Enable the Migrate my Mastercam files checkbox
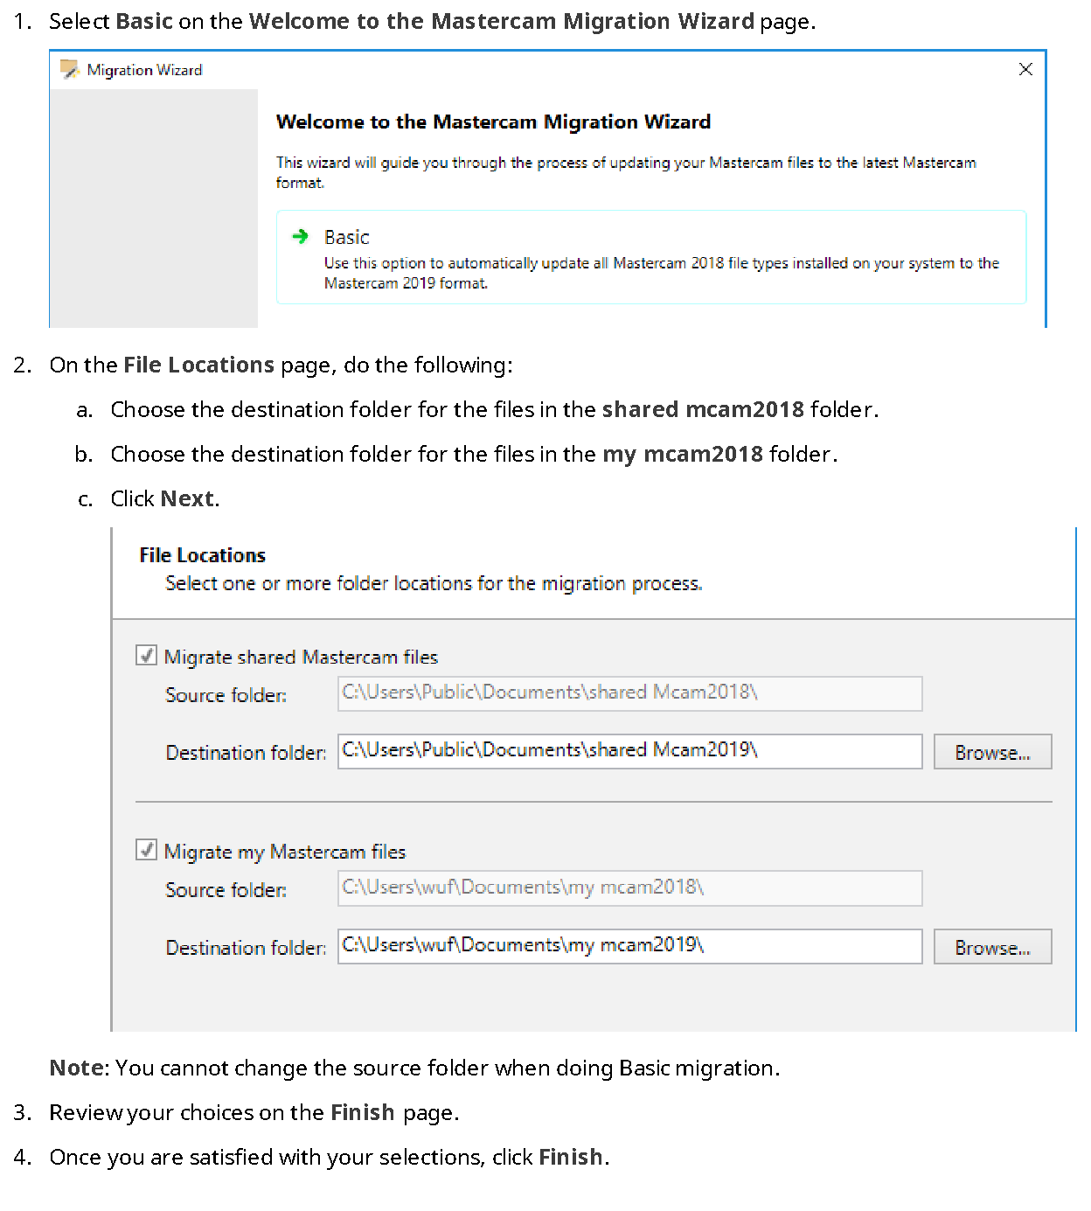This screenshot has height=1211, width=1091. pos(146,850)
